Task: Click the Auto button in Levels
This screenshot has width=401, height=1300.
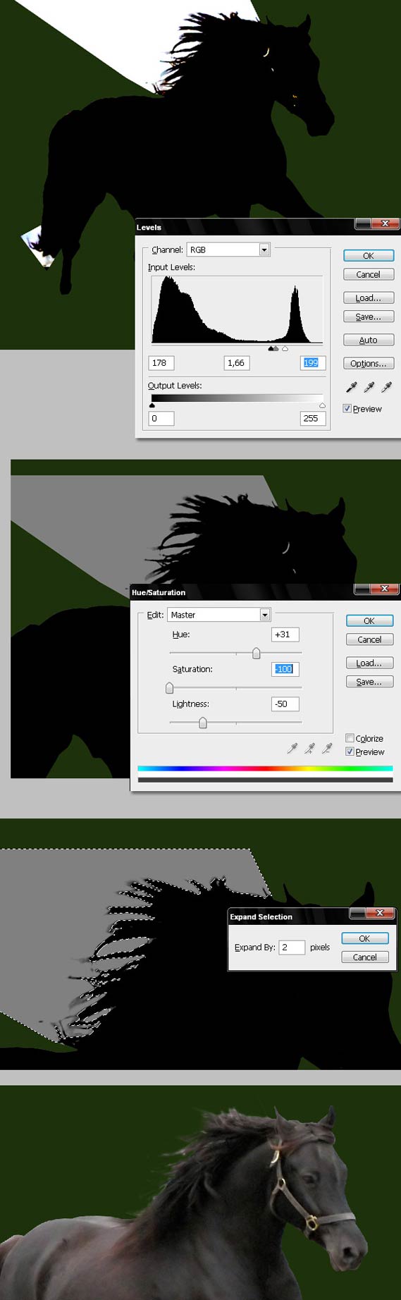Action: pos(369,340)
